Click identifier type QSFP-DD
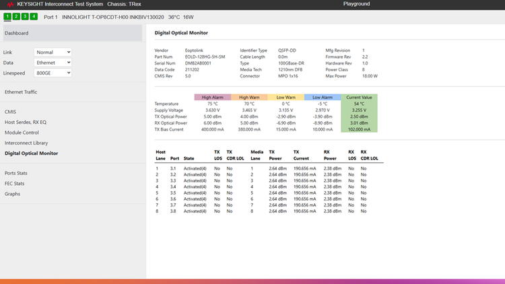 (x=287, y=50)
